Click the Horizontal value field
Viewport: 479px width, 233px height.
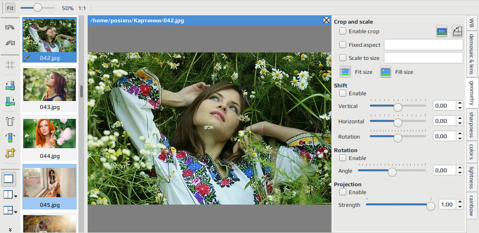pyautogui.click(x=444, y=121)
